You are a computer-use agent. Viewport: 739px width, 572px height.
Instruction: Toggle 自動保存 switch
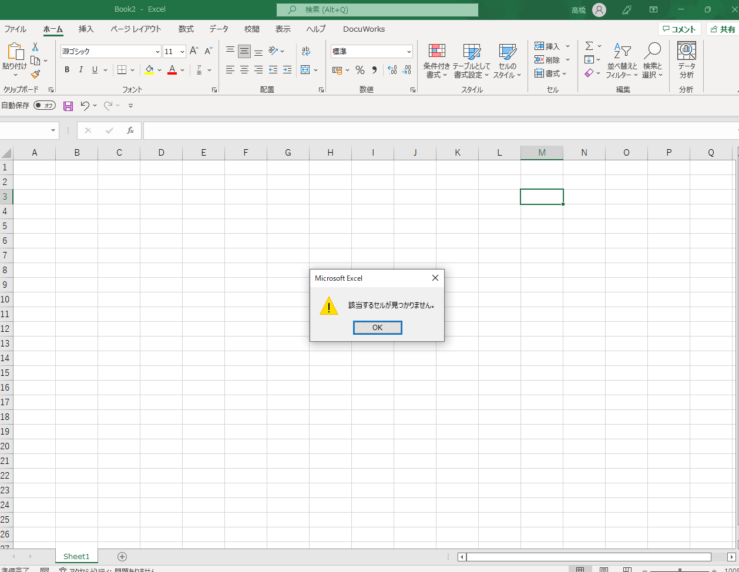45,106
